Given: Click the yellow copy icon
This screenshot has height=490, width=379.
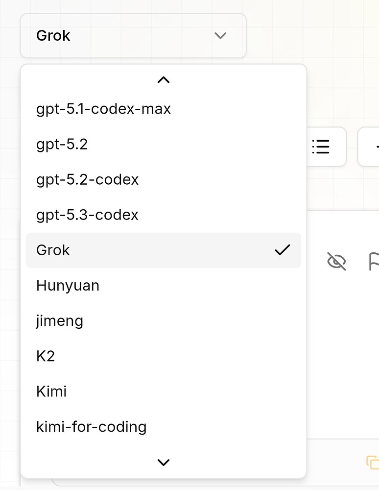Looking at the screenshot, I should pyautogui.click(x=373, y=462).
